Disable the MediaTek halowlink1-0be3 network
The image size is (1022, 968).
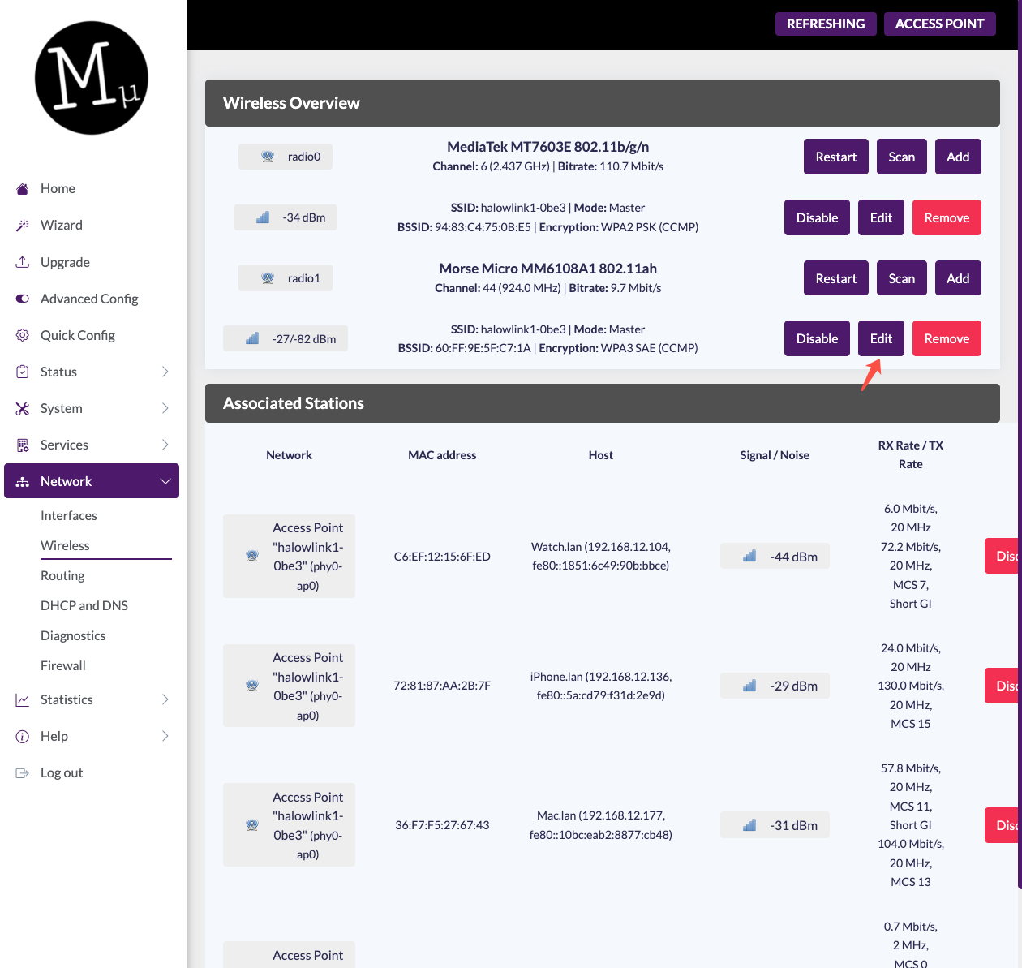click(x=817, y=217)
